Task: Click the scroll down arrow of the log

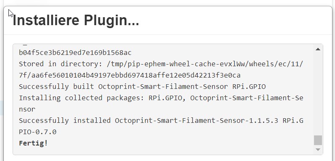Action: pyautogui.click(x=318, y=150)
